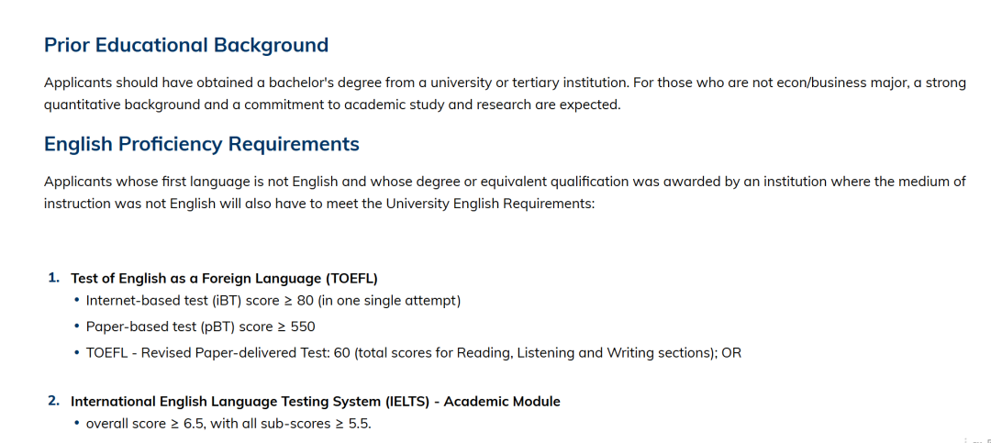Click the bullet before TOEFL - Revised
This screenshot has height=443, width=991.
[x=75, y=353]
